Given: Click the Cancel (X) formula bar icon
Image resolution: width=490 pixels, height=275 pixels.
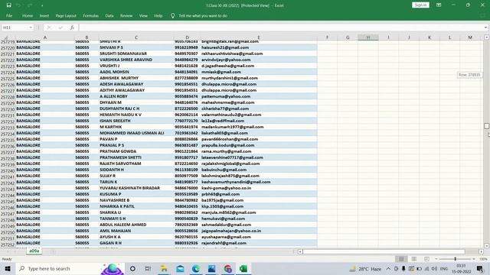Looking at the screenshot, I should pos(49,27).
